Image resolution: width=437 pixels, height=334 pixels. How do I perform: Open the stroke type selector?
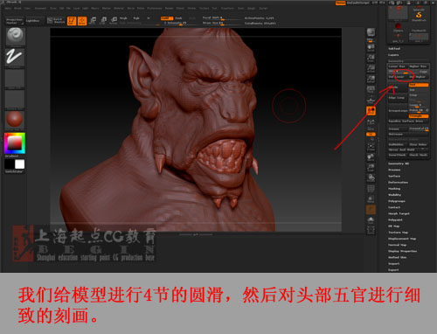click(16, 57)
